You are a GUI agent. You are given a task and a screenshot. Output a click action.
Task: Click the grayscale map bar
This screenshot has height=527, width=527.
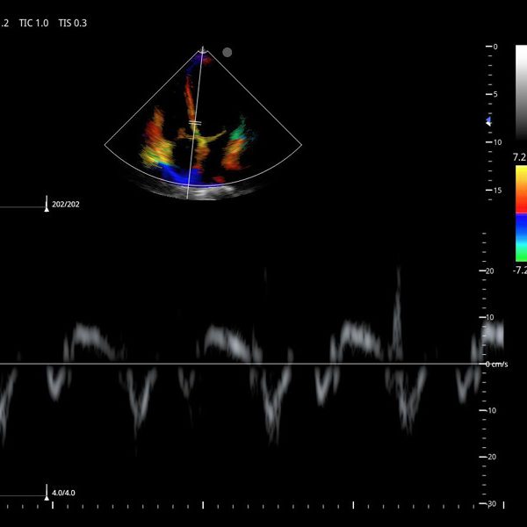(x=521, y=92)
